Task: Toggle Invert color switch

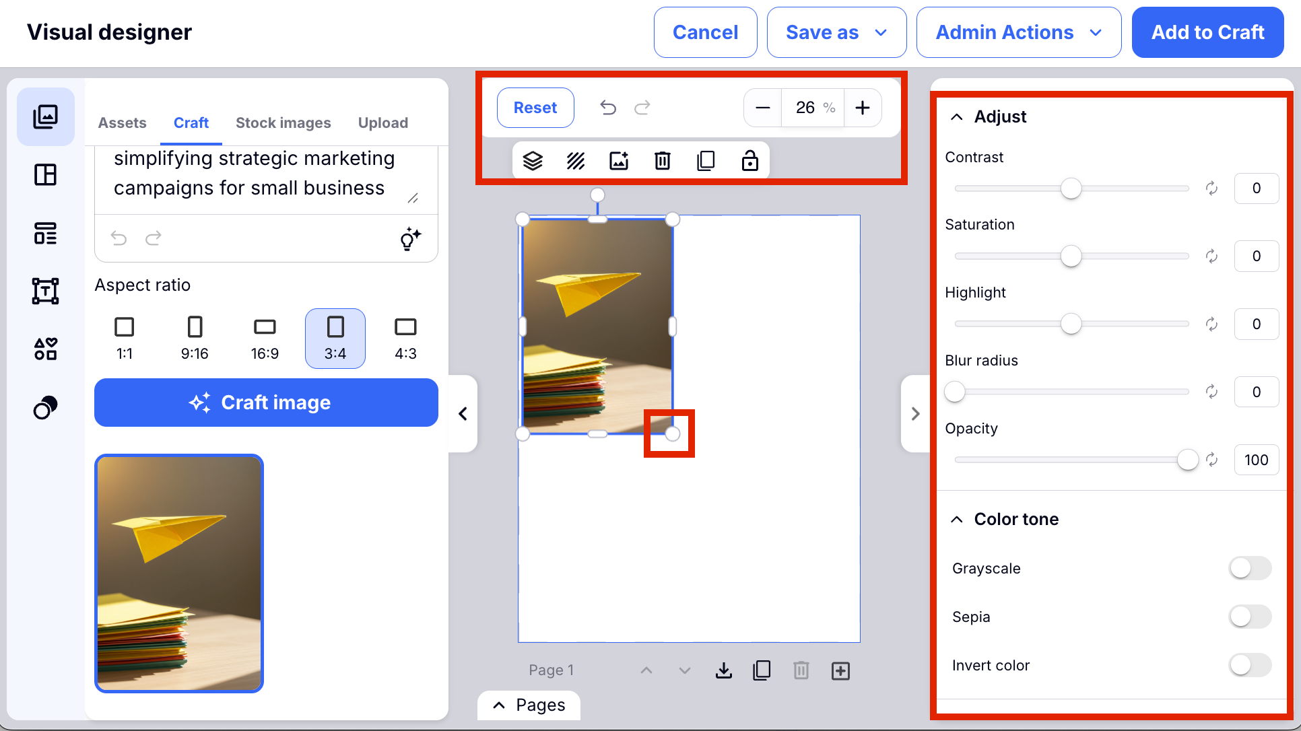Action: point(1250,665)
